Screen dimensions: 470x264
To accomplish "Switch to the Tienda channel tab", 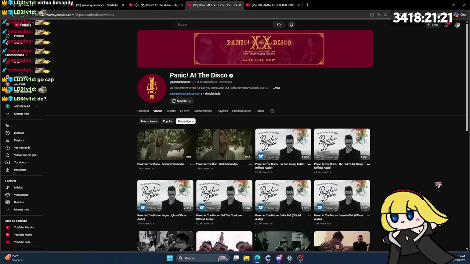I will (260, 111).
